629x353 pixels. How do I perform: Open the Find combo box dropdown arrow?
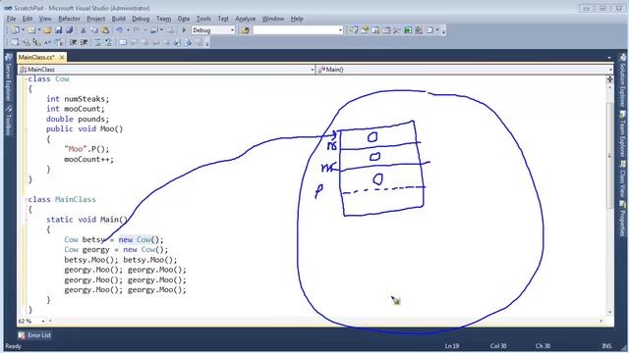[340, 30]
